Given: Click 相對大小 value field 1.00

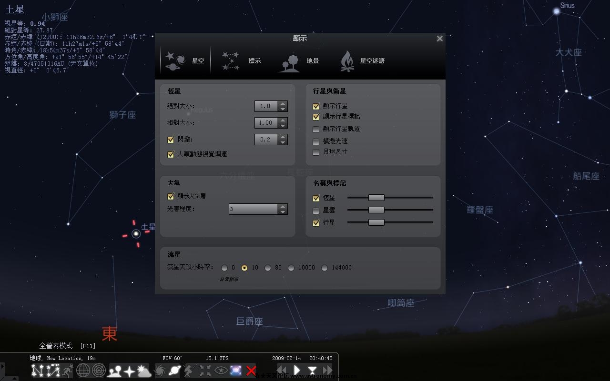Looking at the screenshot, I should click(266, 123).
